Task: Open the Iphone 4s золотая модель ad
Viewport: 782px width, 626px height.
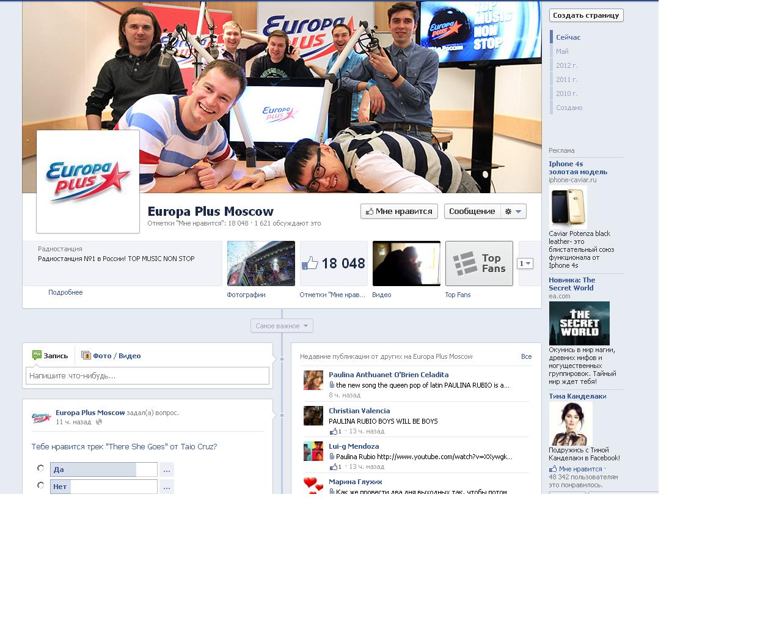Action: pos(578,168)
